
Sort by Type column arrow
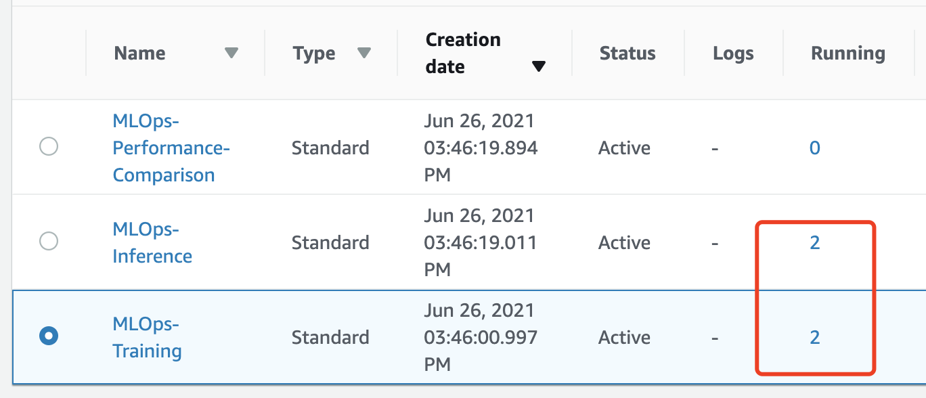point(364,53)
